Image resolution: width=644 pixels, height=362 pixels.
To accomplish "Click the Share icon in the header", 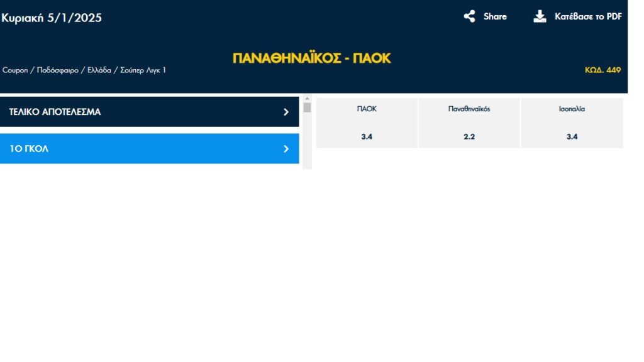I will tap(469, 16).
